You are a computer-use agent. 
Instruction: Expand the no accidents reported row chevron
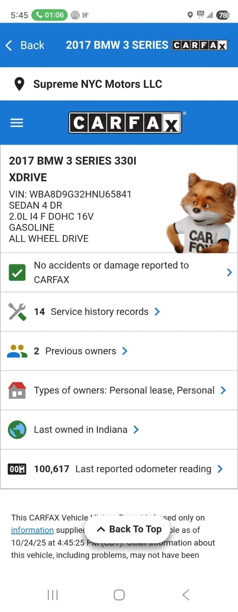pyautogui.click(x=229, y=272)
